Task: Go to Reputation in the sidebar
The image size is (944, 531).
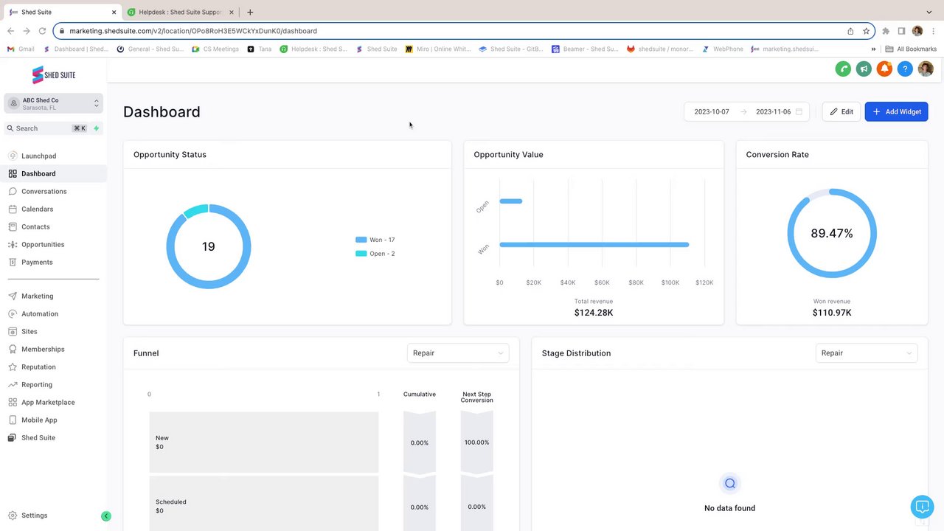Action: (53, 367)
